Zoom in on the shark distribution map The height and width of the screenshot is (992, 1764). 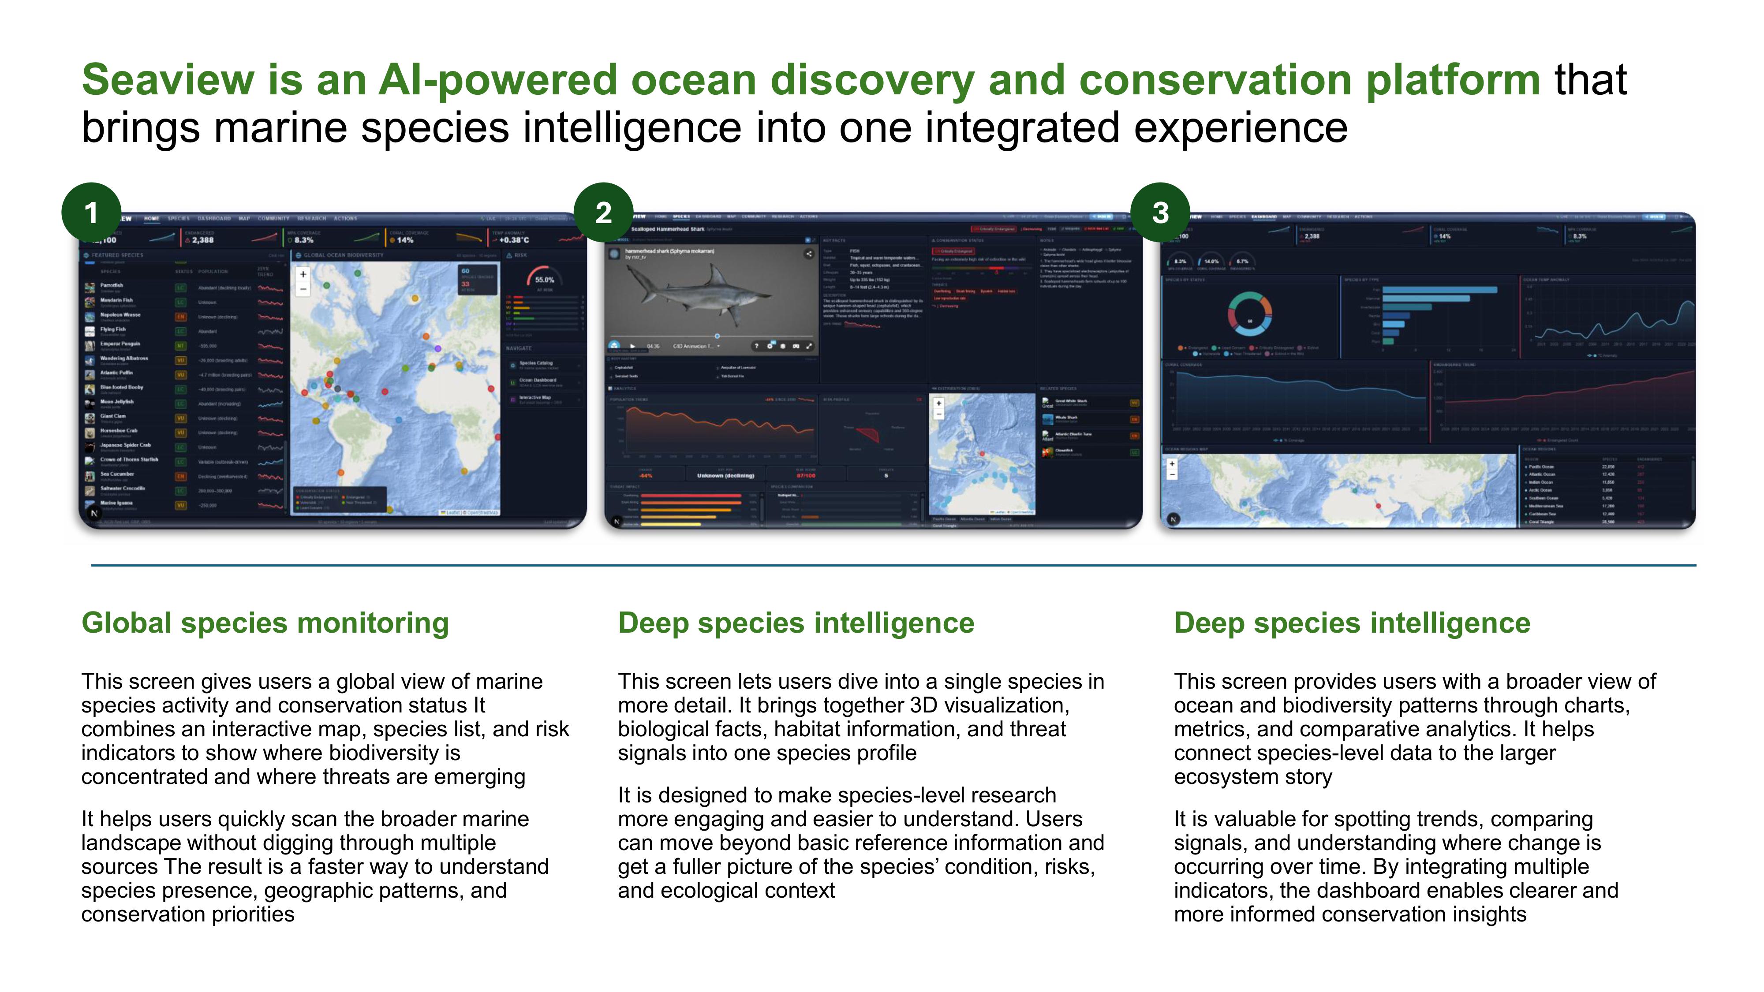pyautogui.click(x=939, y=403)
